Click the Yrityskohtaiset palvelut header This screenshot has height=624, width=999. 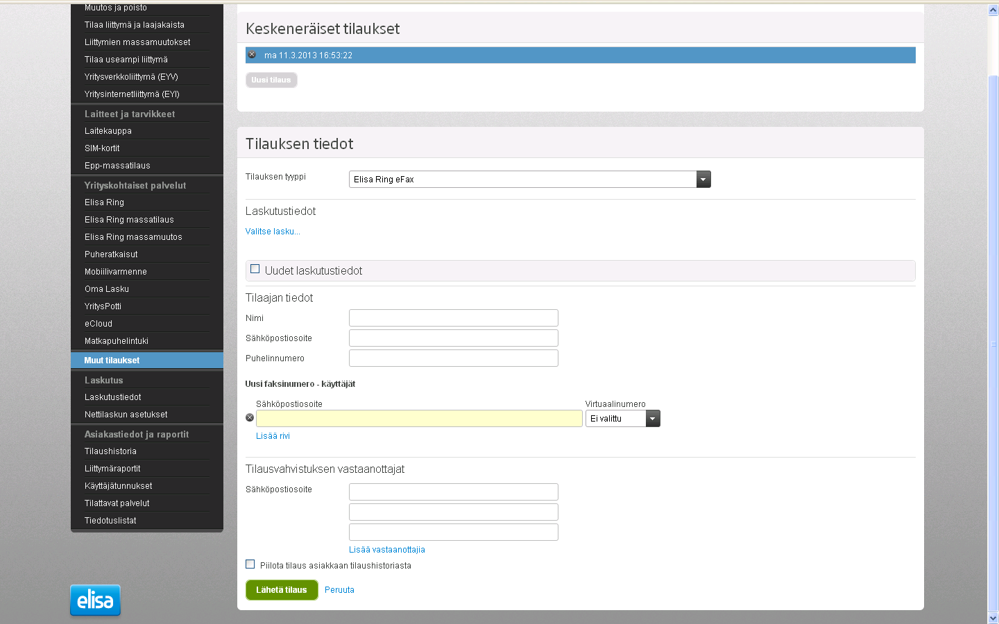coord(135,186)
